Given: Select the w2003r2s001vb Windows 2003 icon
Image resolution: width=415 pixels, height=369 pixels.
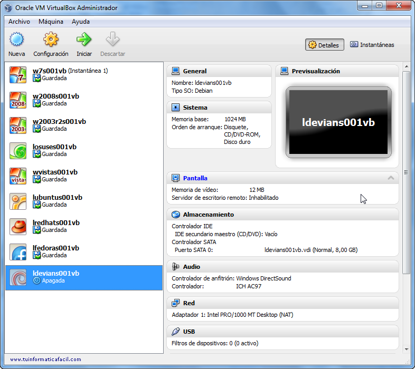Looking at the screenshot, I should pyautogui.click(x=18, y=125).
